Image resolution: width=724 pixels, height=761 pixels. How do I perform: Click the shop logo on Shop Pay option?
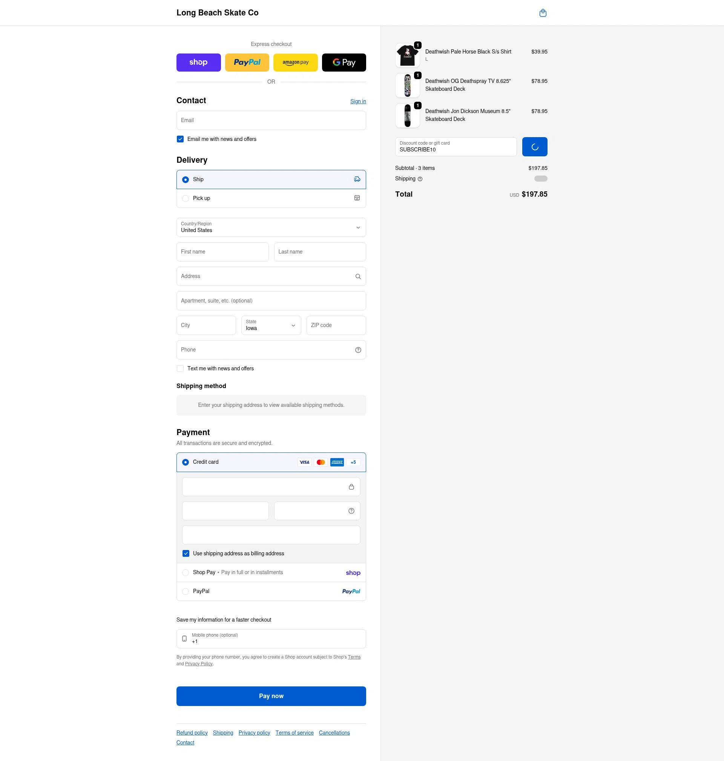coord(352,573)
